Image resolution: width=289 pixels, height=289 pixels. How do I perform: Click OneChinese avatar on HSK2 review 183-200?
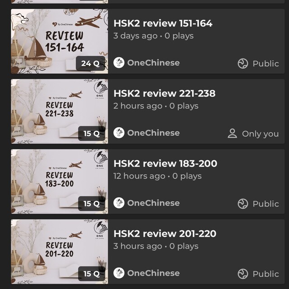pyautogui.click(x=119, y=203)
